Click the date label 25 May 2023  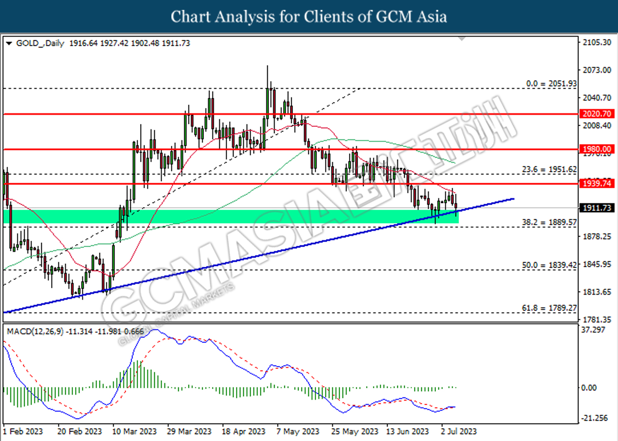click(355, 431)
